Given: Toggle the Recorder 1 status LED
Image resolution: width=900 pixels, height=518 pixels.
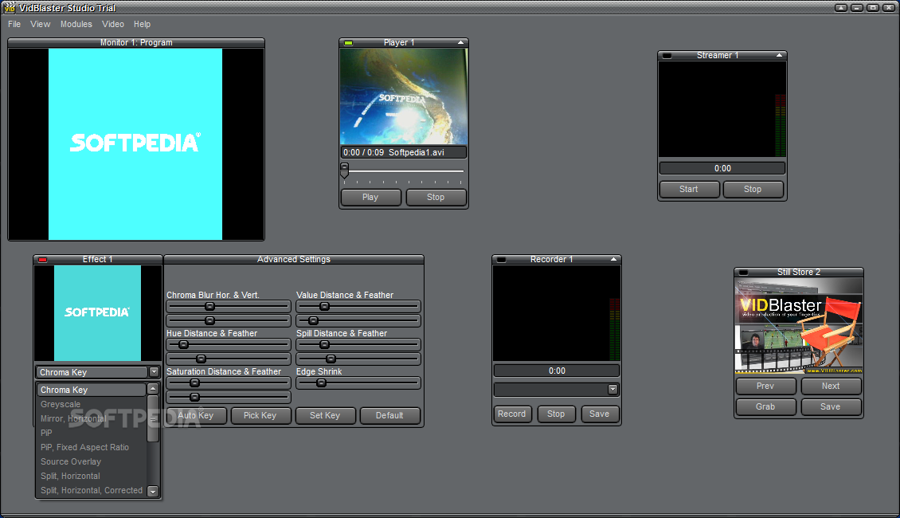Looking at the screenshot, I should click(502, 260).
